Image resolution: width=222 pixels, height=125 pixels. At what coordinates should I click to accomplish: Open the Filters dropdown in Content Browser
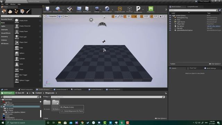(46, 97)
